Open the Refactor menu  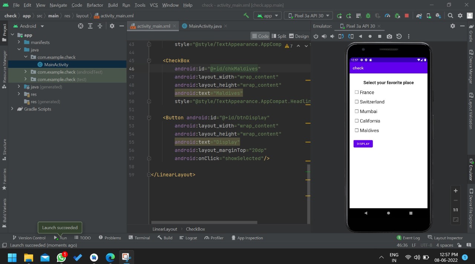click(x=95, y=5)
